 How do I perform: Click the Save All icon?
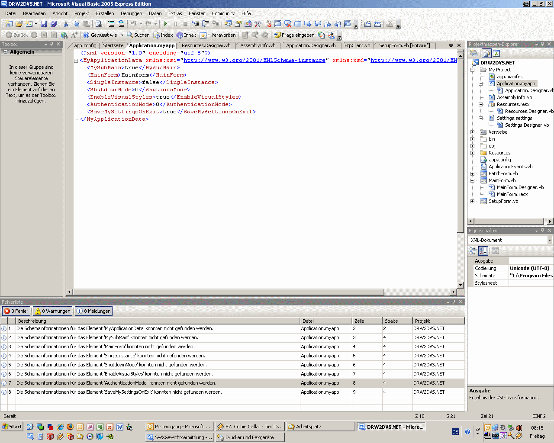(x=54, y=24)
